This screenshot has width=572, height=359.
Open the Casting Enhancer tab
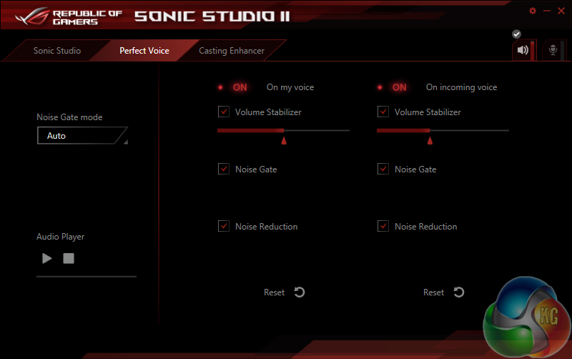click(231, 51)
